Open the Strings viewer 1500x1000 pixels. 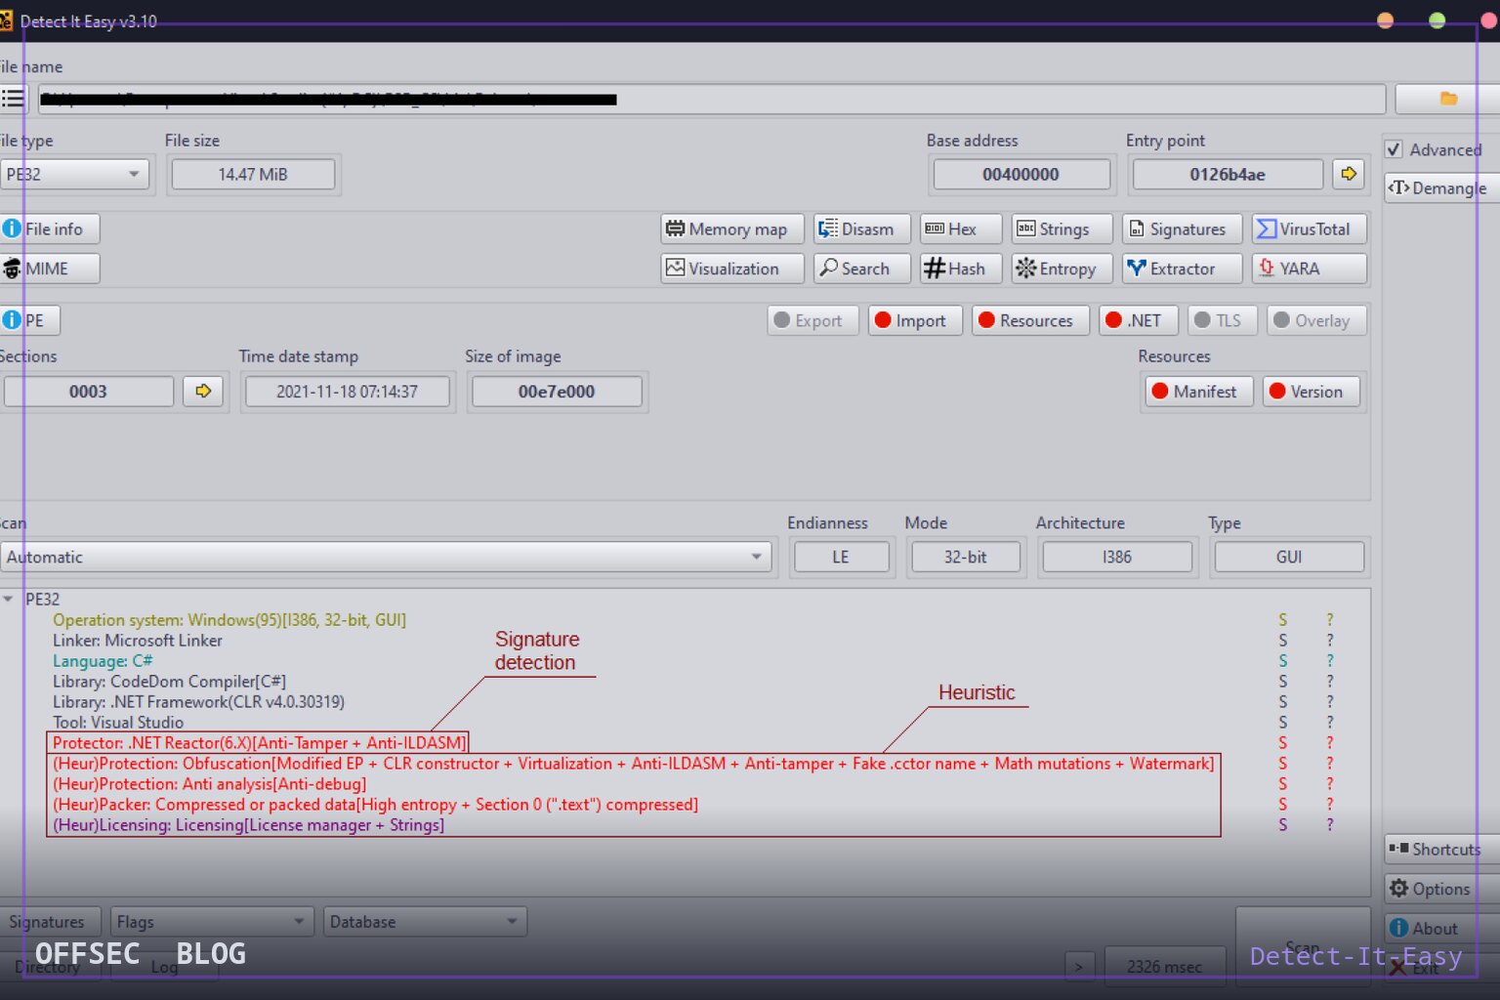click(1062, 229)
